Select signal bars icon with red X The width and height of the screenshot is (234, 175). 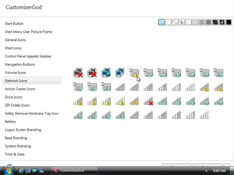click(x=148, y=101)
